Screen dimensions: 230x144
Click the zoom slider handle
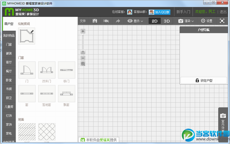pos(83,52)
